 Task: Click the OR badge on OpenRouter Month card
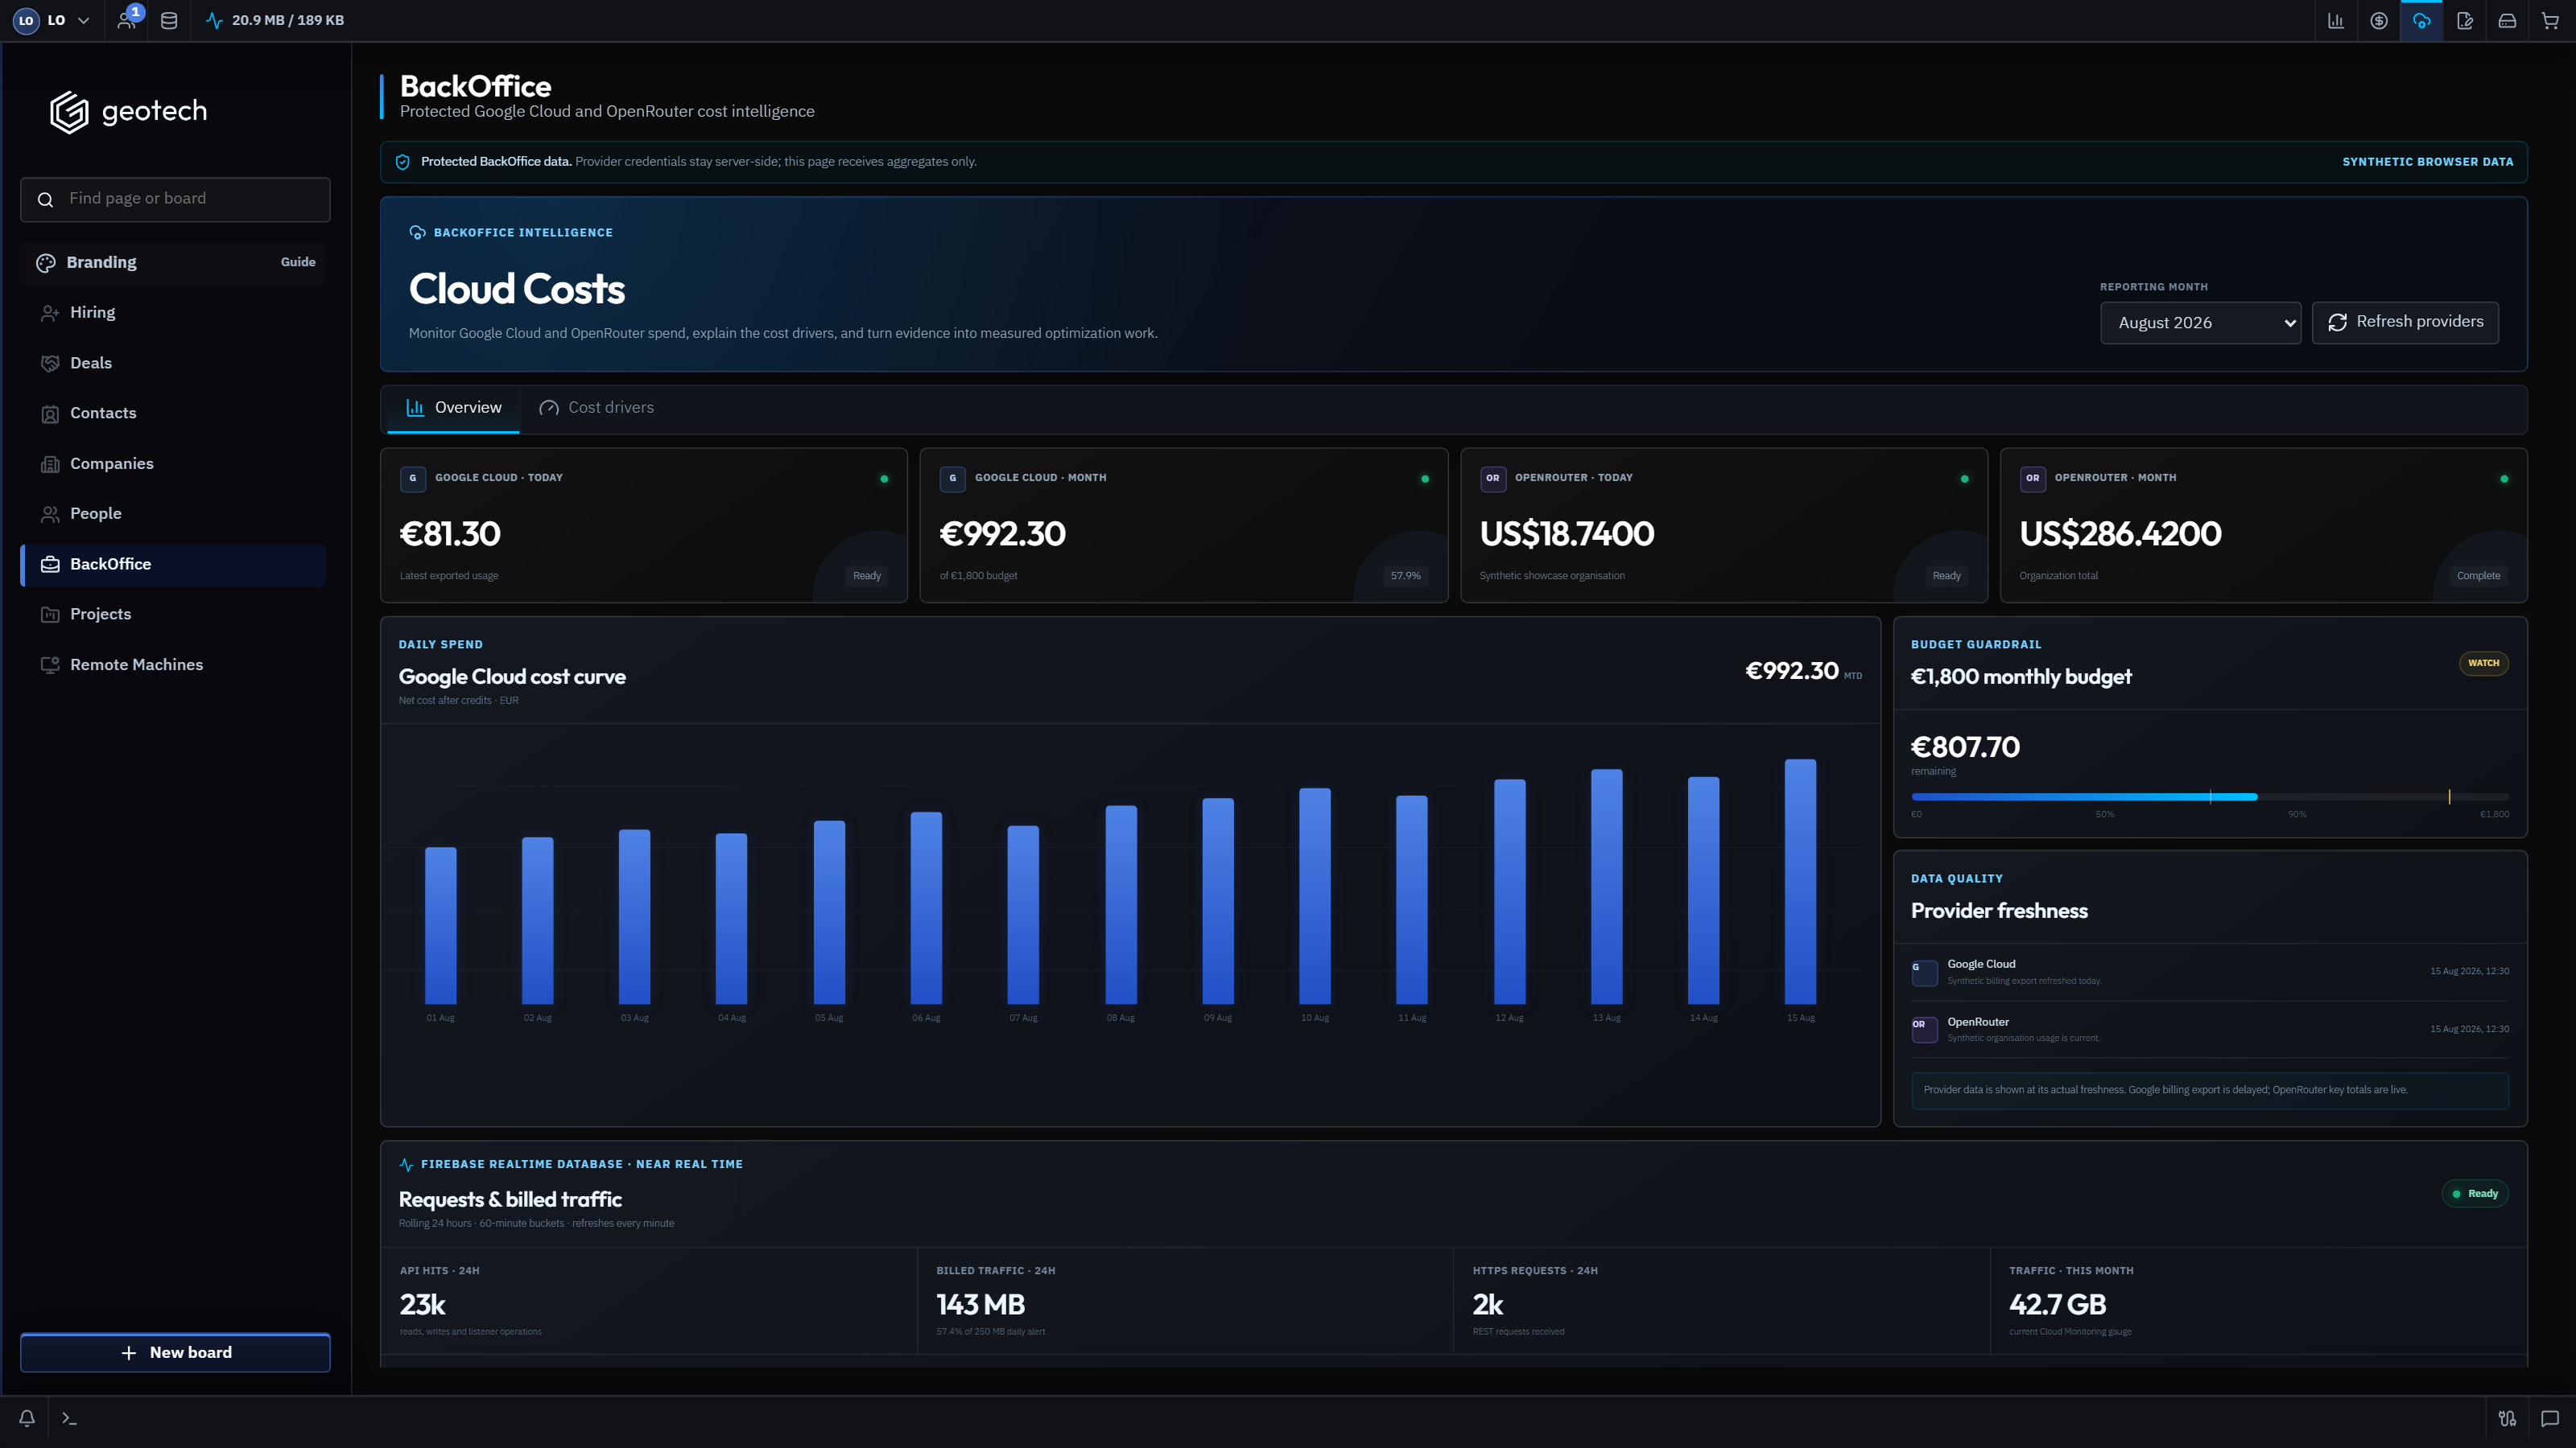(2032, 478)
